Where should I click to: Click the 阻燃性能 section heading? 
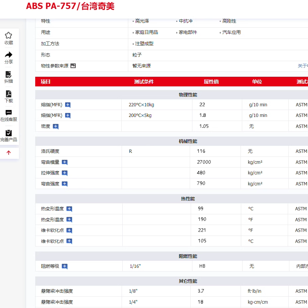(188, 256)
